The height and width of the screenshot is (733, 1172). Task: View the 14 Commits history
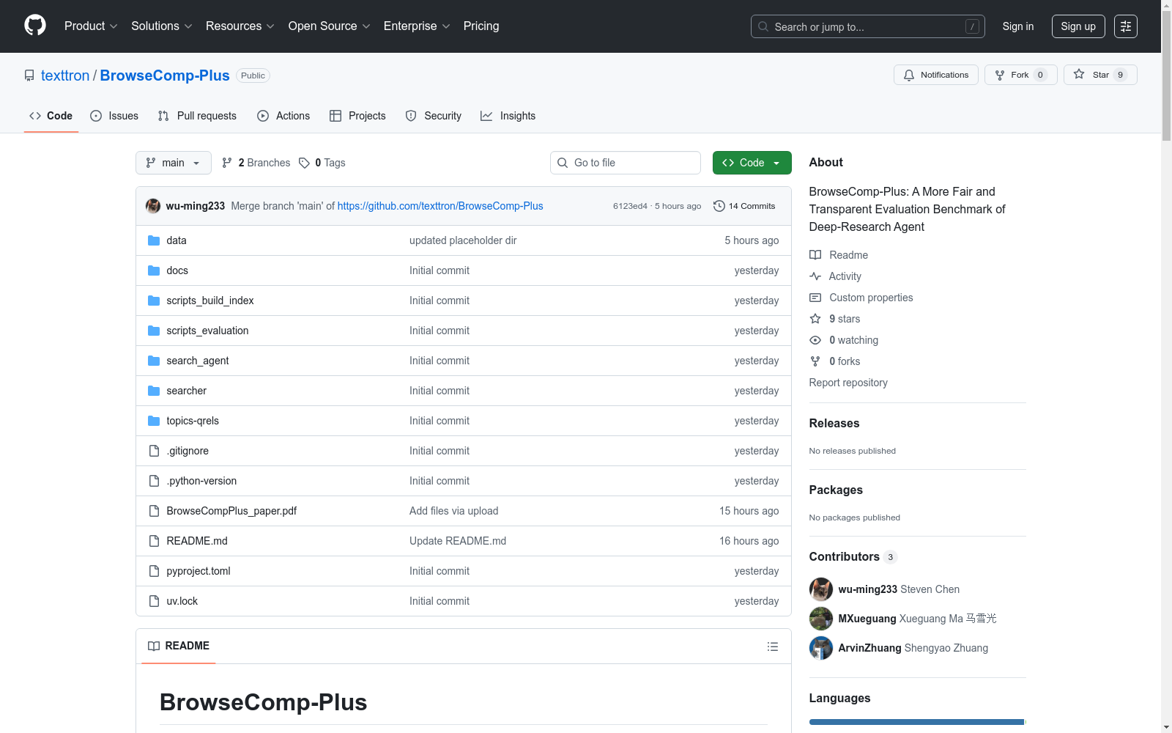[x=744, y=206]
